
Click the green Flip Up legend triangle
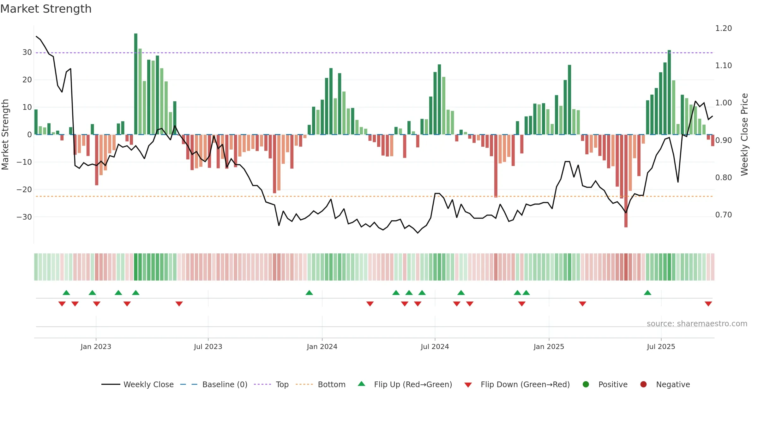362,384
